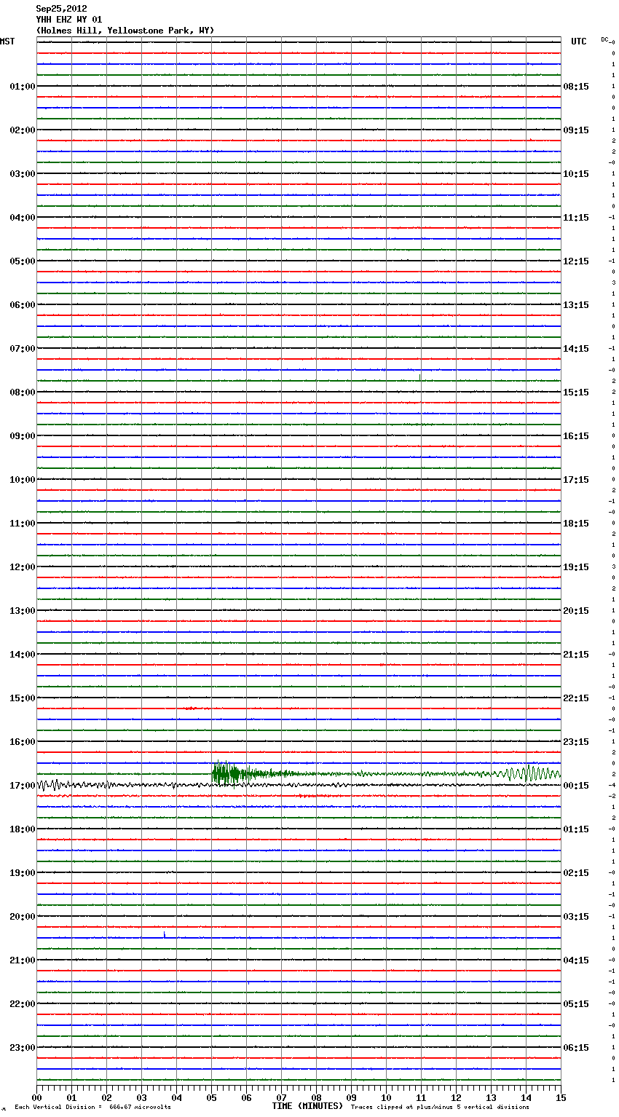Click the MST time label "22:00"
Image resolution: width=619 pixels, height=1117 pixels.
click(23, 1004)
